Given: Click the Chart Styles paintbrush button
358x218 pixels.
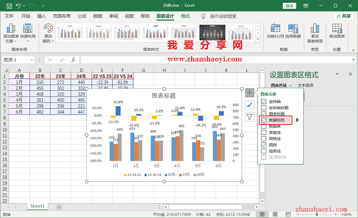Looking at the screenshot, I should 250,105.
